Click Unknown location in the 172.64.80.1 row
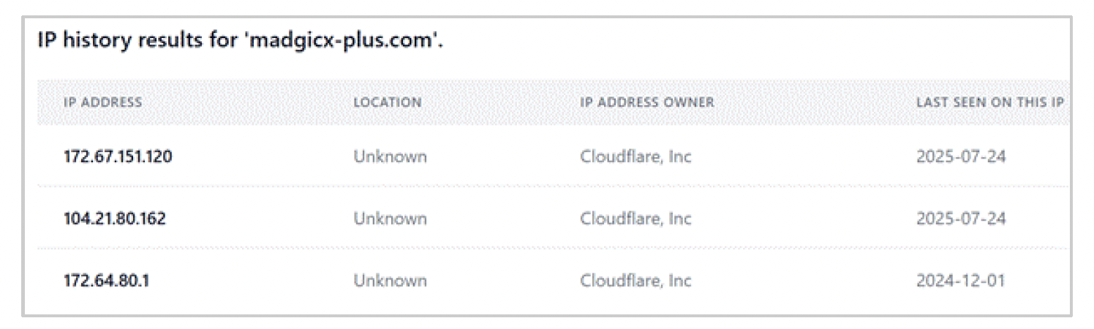1094x329 pixels. click(390, 281)
